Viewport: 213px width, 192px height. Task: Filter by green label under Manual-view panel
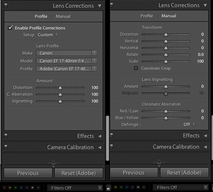[121, 187]
